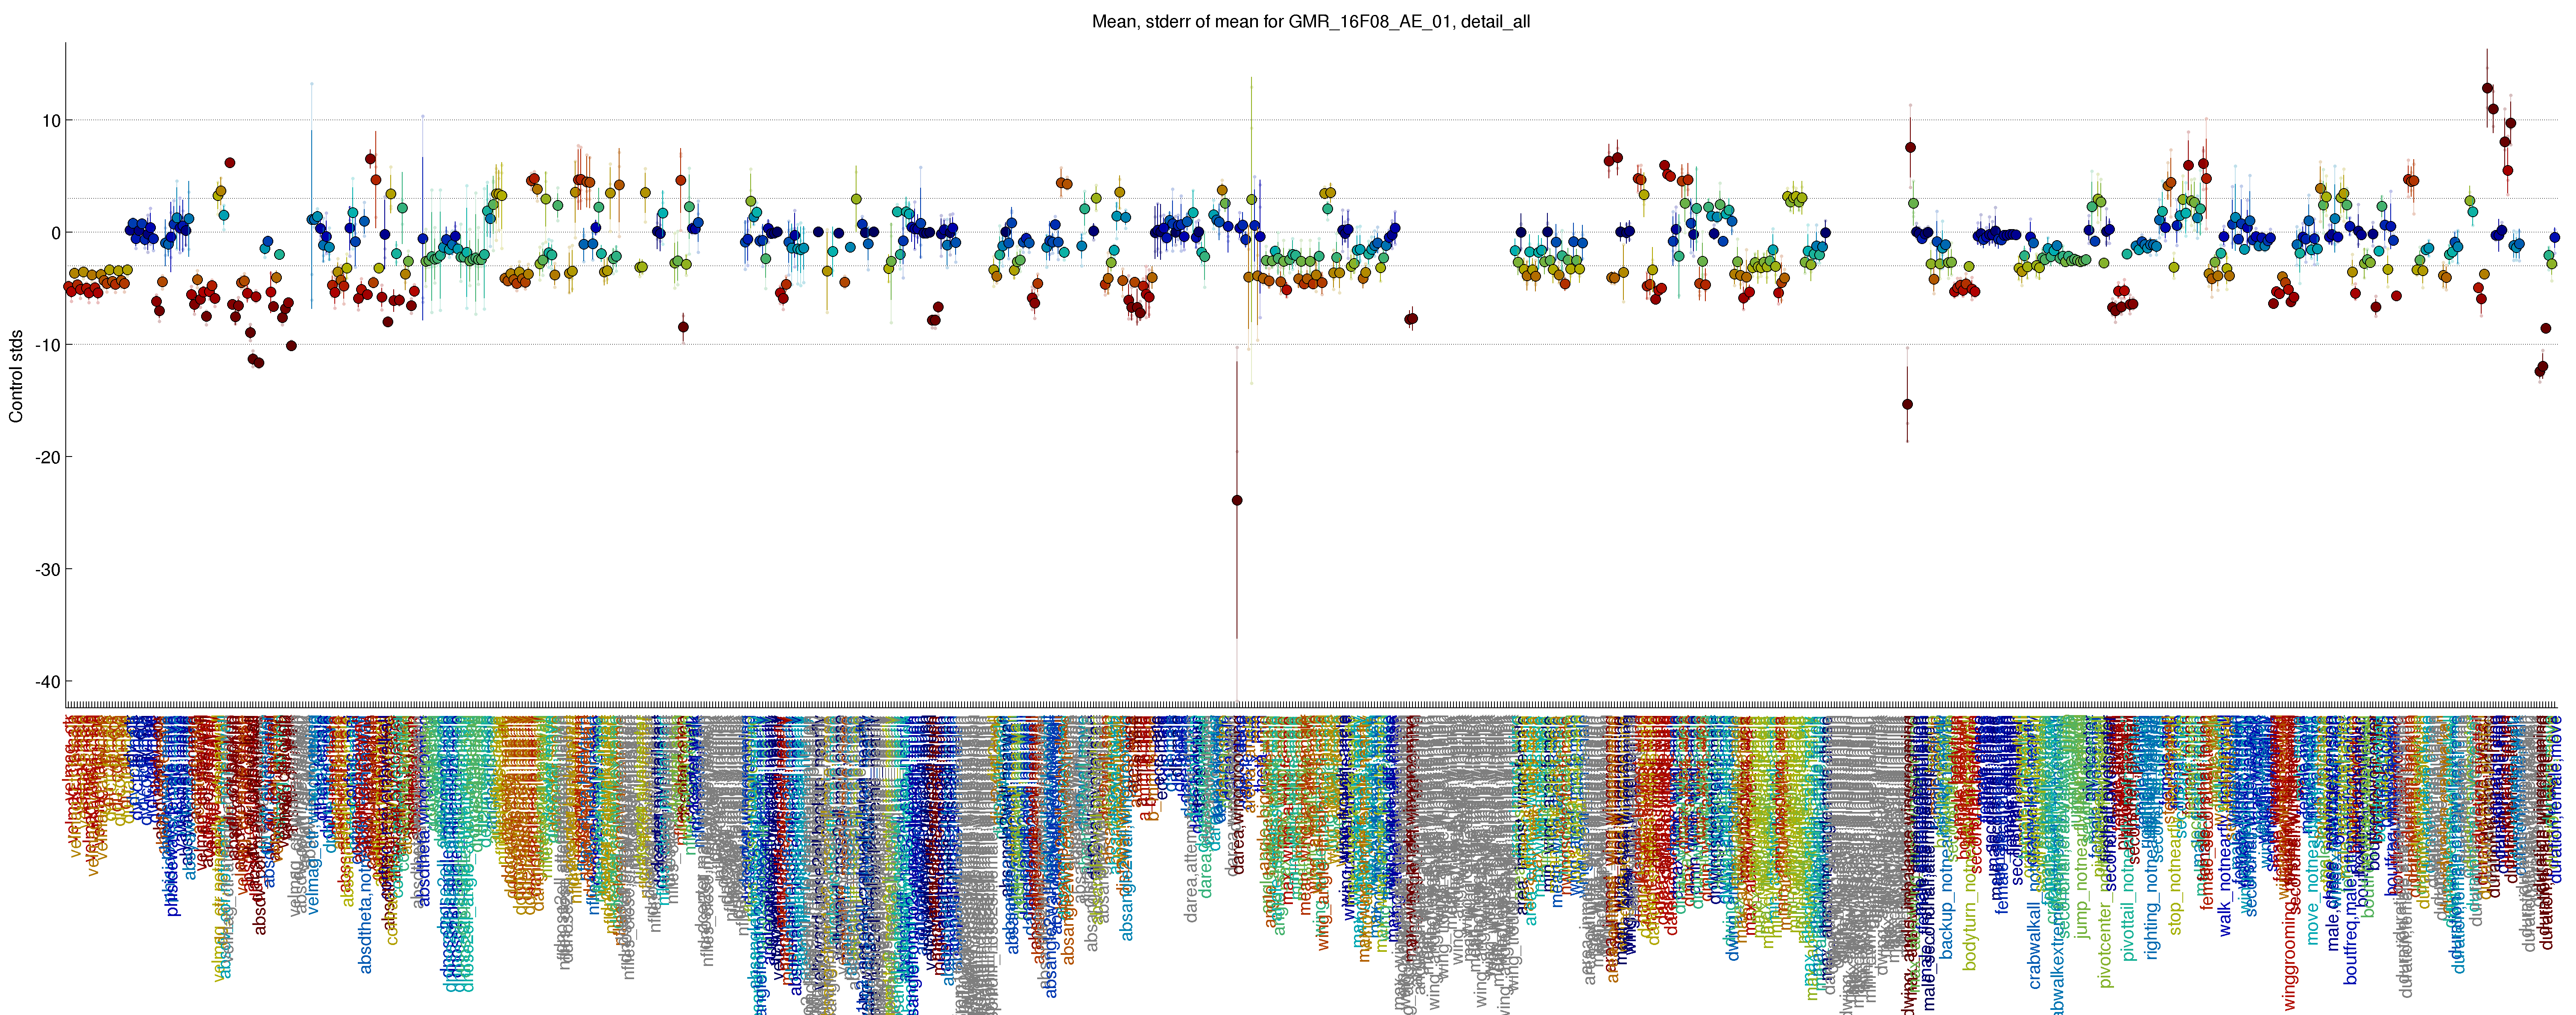Click the y-axis tick label -10
Viewport: 2576px width, 1015px height.
pyautogui.click(x=48, y=345)
